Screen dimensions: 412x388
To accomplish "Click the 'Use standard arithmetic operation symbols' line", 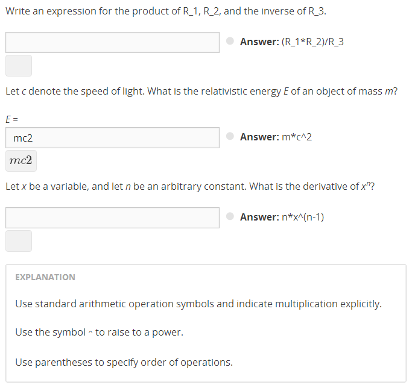I will pos(198,304).
